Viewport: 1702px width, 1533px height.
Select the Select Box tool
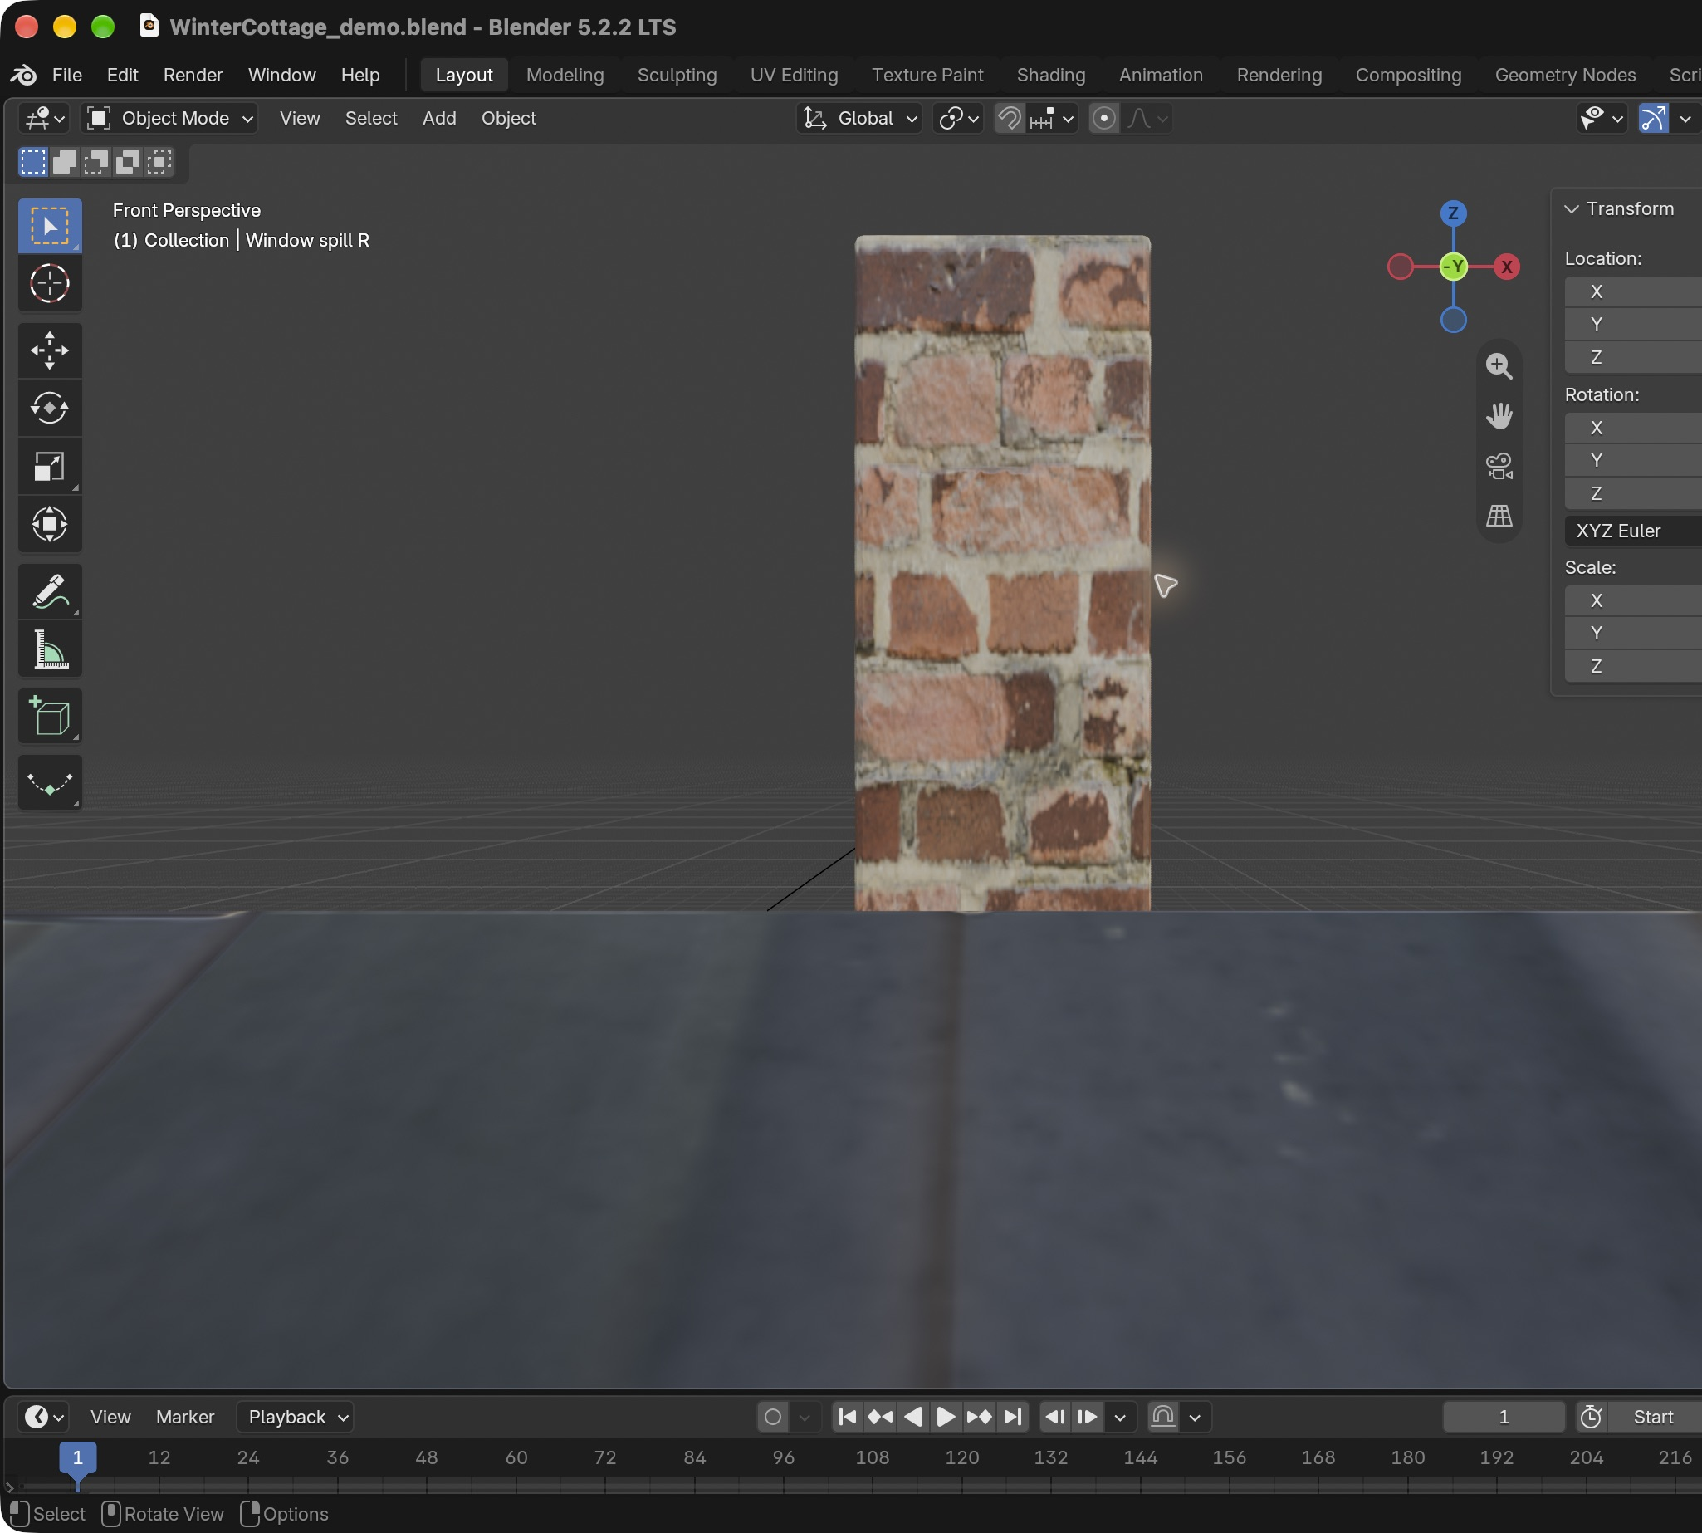tap(50, 226)
